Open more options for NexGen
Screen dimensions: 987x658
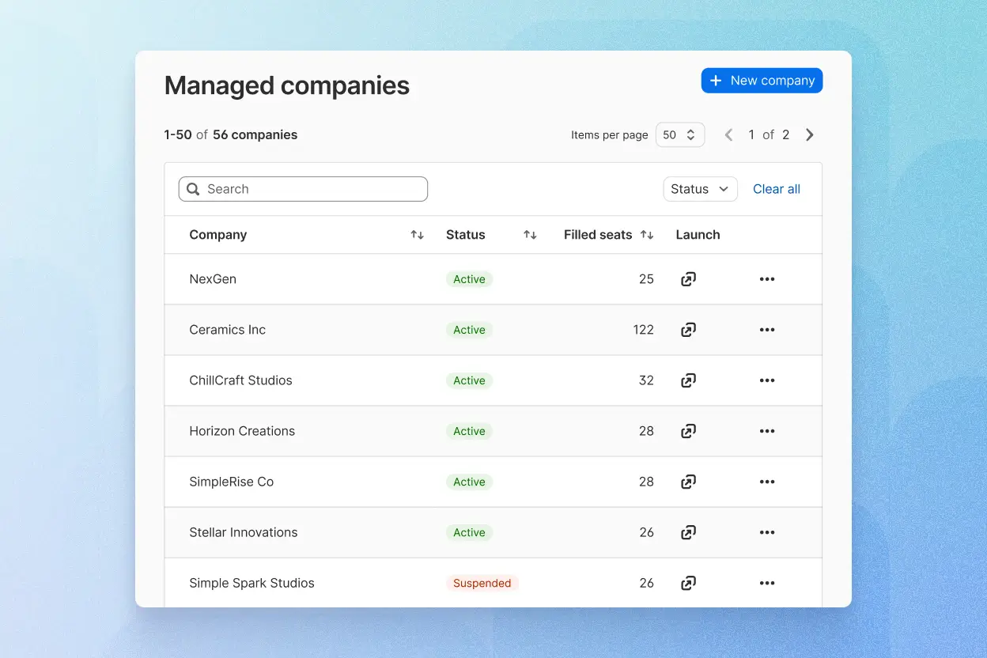pyautogui.click(x=767, y=279)
